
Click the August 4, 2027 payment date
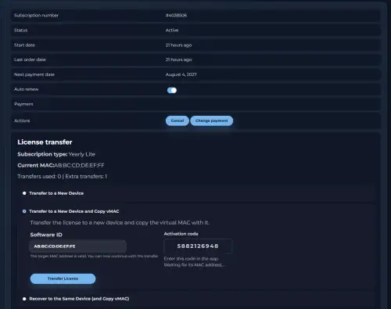click(181, 74)
